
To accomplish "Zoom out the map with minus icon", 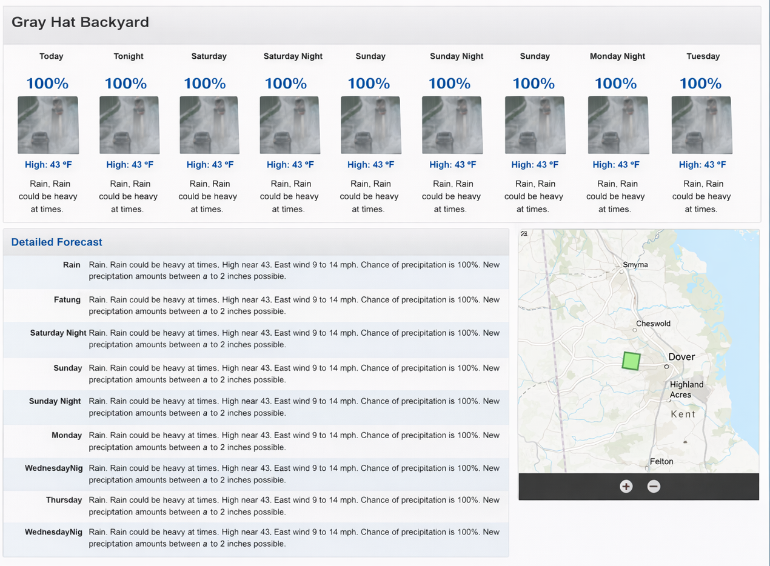I will pos(654,486).
